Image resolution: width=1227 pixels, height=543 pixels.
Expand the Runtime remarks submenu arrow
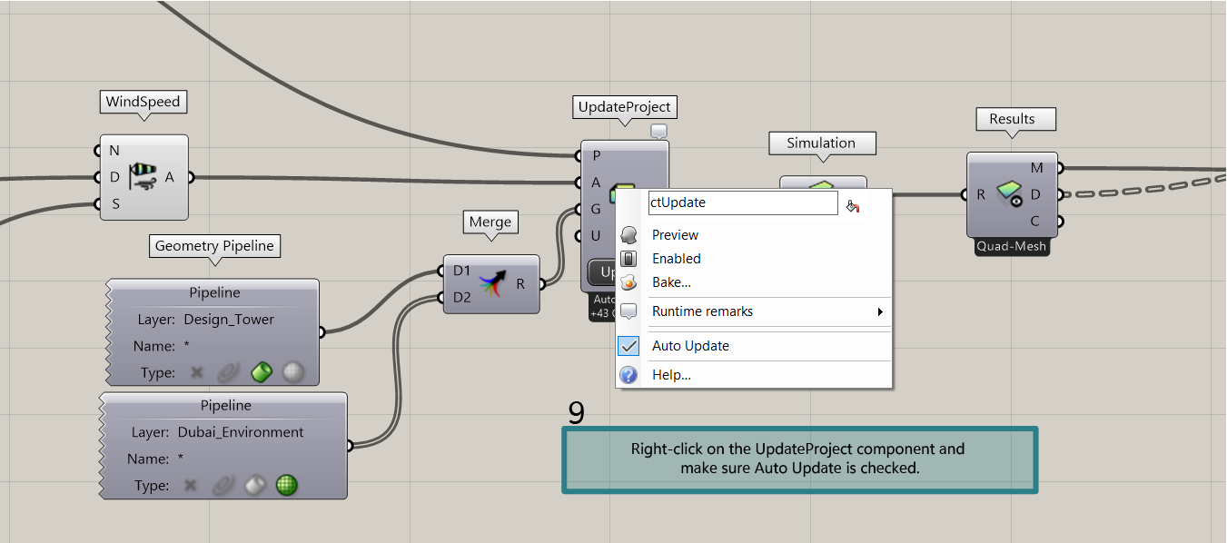point(879,312)
